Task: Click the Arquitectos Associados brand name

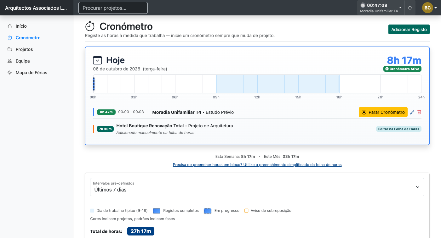Action: (x=36, y=8)
